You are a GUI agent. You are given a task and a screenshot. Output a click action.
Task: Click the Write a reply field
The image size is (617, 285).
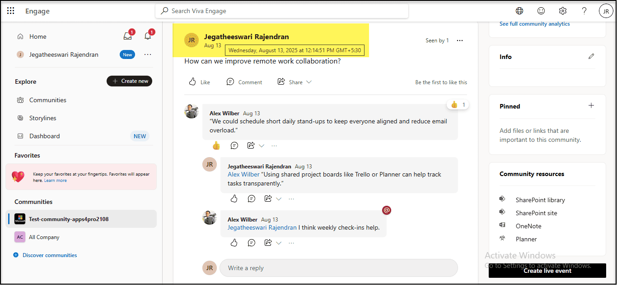click(338, 268)
